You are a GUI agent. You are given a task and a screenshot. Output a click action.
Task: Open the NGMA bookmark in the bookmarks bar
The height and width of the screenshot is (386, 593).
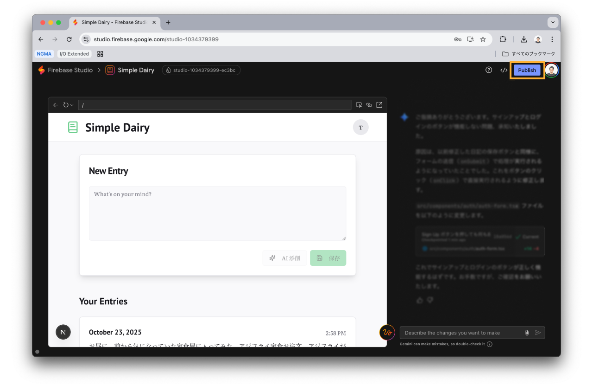point(44,53)
